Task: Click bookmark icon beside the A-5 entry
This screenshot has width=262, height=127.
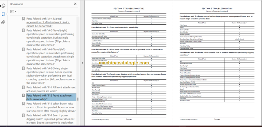Action: [x=24, y=30]
